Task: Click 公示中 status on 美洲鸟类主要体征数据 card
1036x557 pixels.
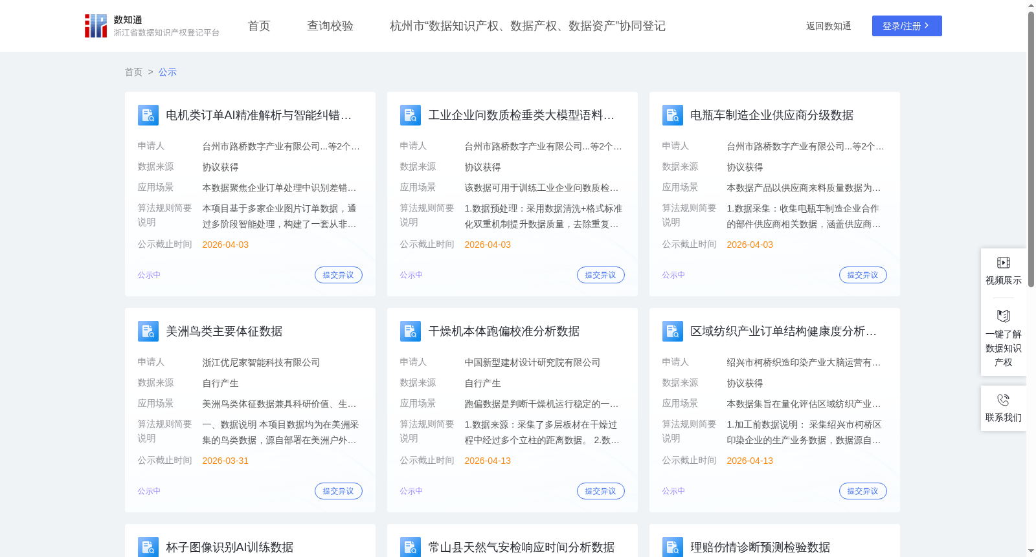Action: tap(149, 491)
